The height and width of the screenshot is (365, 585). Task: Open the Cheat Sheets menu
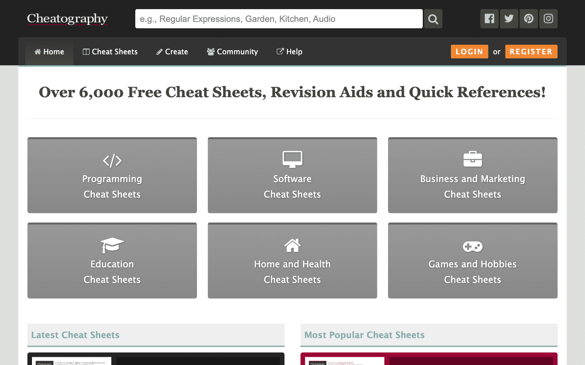click(x=110, y=52)
